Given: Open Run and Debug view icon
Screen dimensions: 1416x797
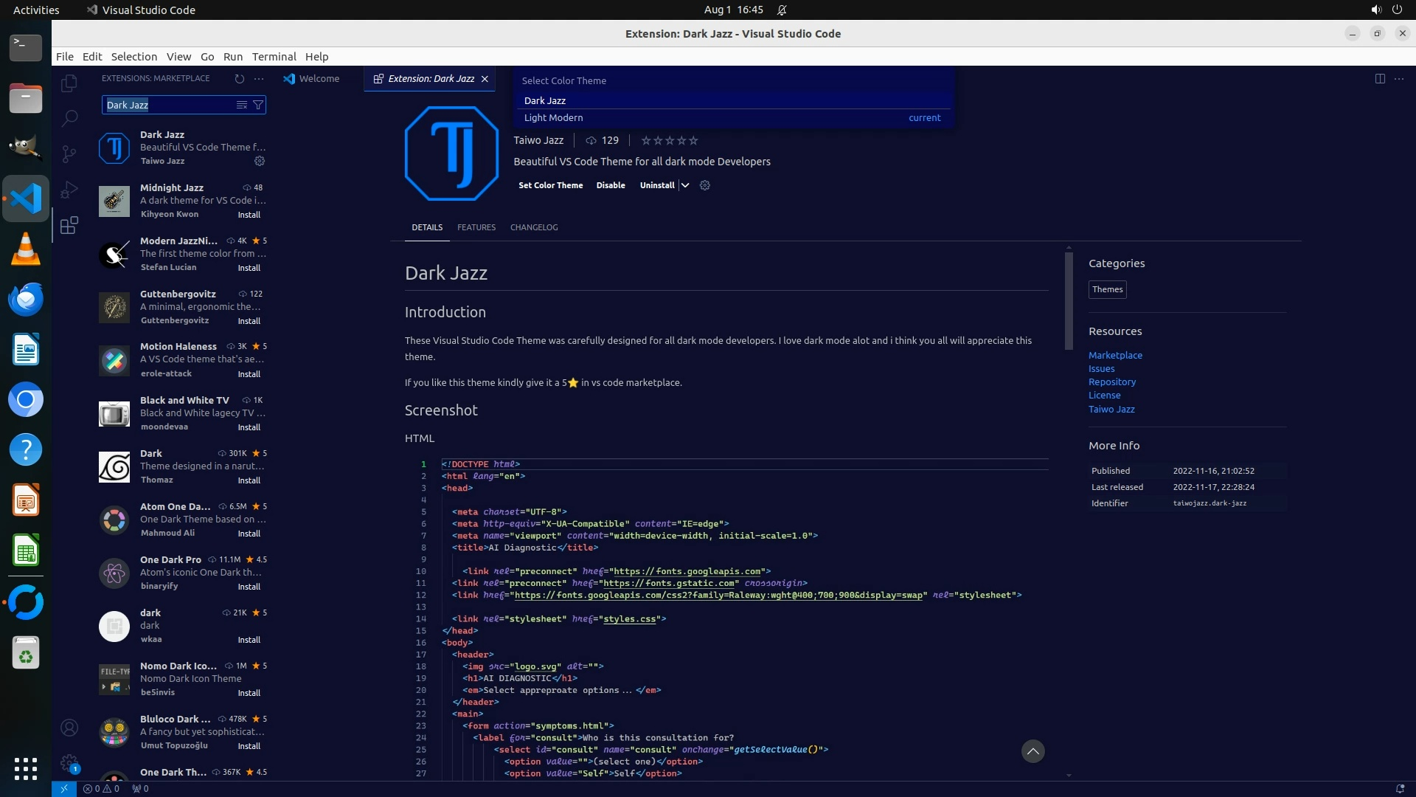Looking at the screenshot, I should pyautogui.click(x=69, y=189).
